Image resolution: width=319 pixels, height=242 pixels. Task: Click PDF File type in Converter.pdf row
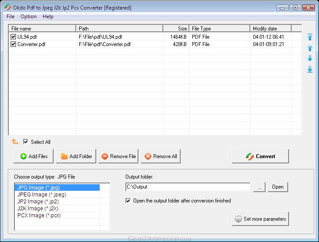tap(201, 44)
